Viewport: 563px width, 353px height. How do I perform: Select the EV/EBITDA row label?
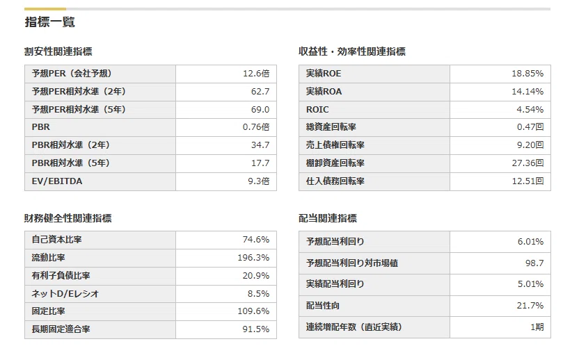point(57,181)
